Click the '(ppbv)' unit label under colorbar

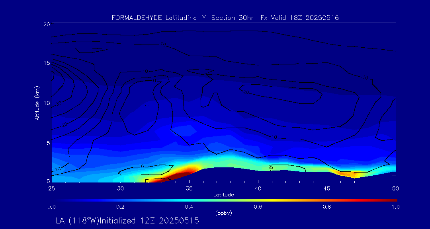pyautogui.click(x=224, y=213)
